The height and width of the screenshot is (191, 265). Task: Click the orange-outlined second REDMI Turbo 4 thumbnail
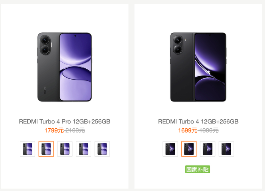coord(189,149)
